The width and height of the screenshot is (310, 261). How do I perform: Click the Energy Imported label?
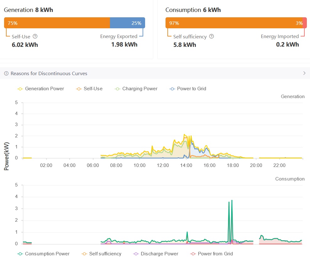[280, 36]
